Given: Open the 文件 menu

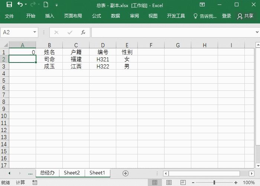Looking at the screenshot, I should pos(9,16).
